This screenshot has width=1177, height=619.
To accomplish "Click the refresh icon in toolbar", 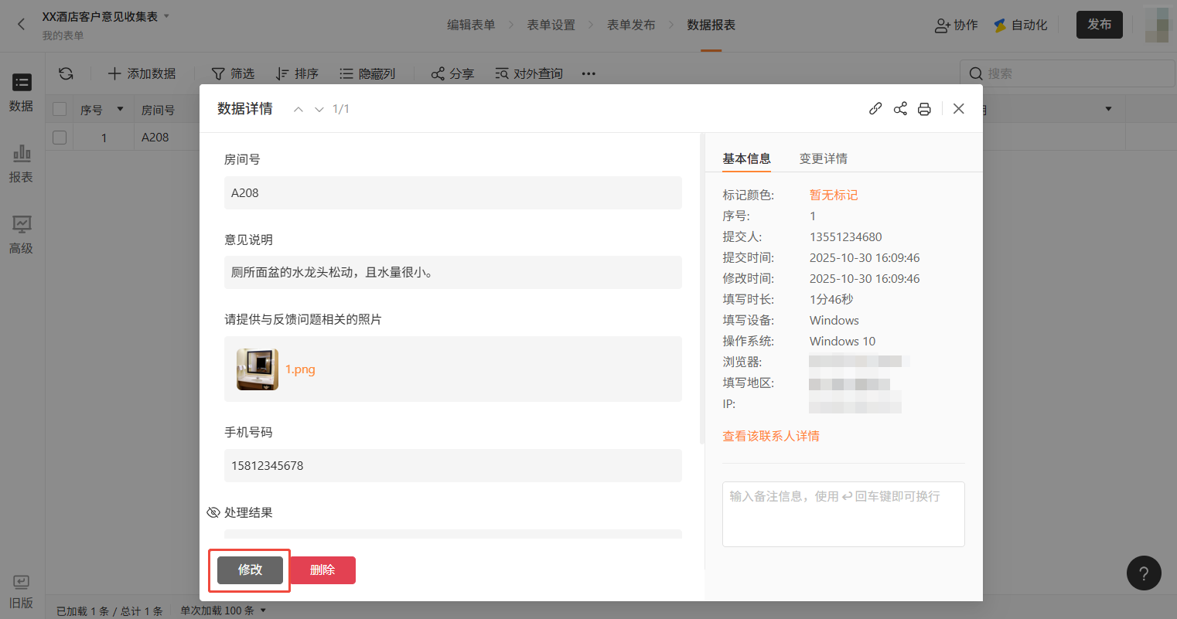I will [x=66, y=73].
